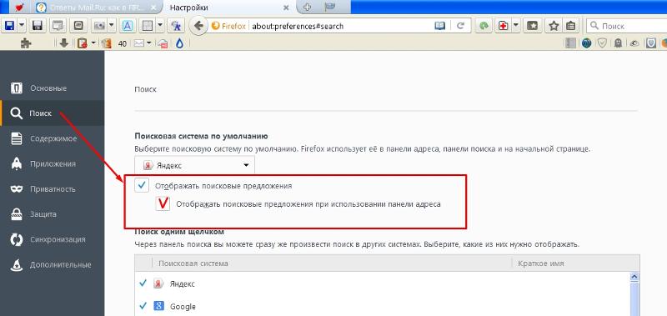Toggle Отображать поисковые предложения checkbox

tap(142, 185)
